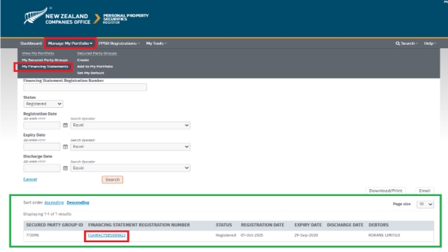
Task: Click the Discharge Date input field
Action: pyautogui.click(x=42, y=168)
